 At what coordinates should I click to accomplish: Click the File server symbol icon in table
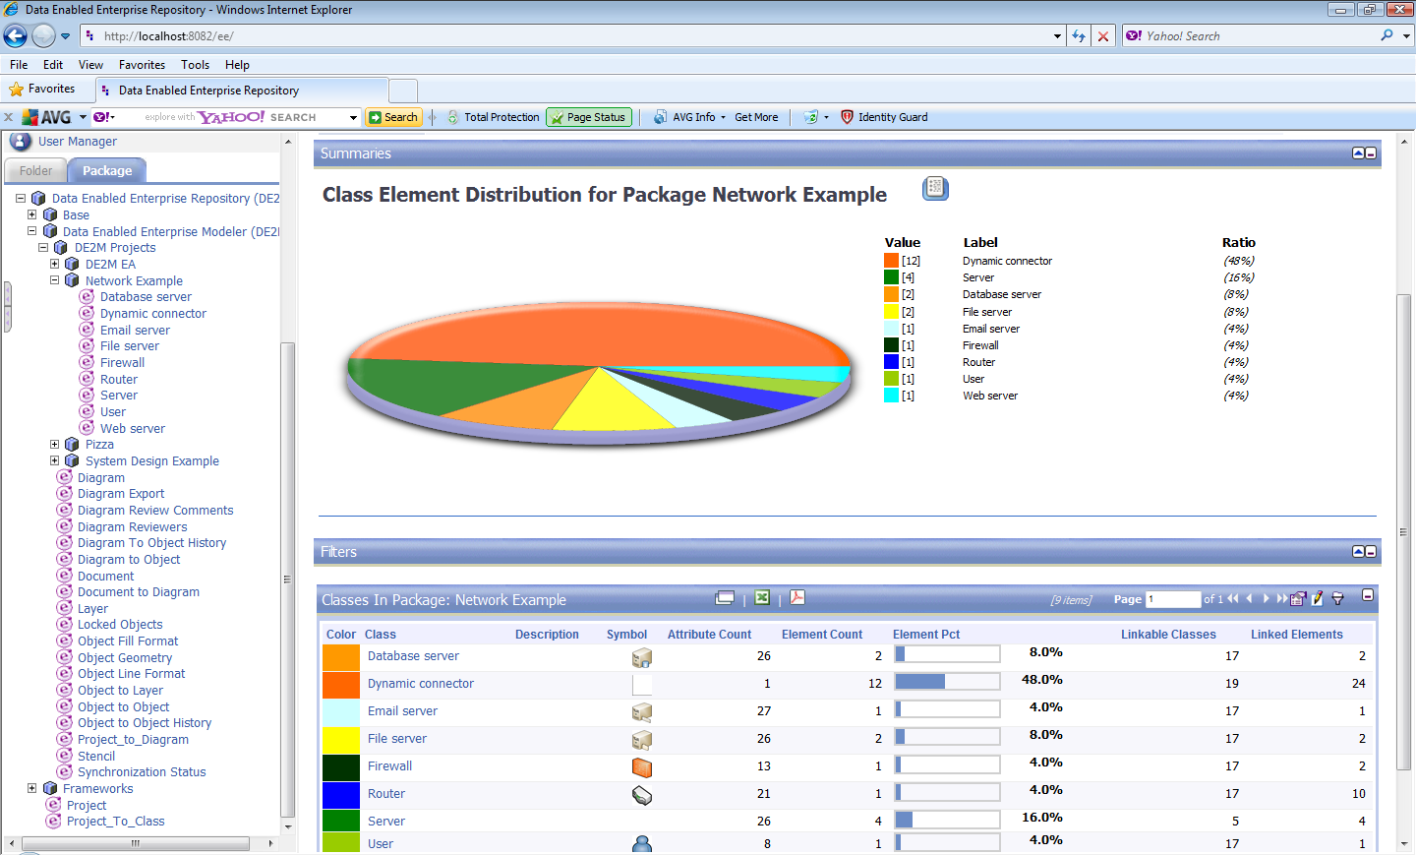click(x=642, y=740)
